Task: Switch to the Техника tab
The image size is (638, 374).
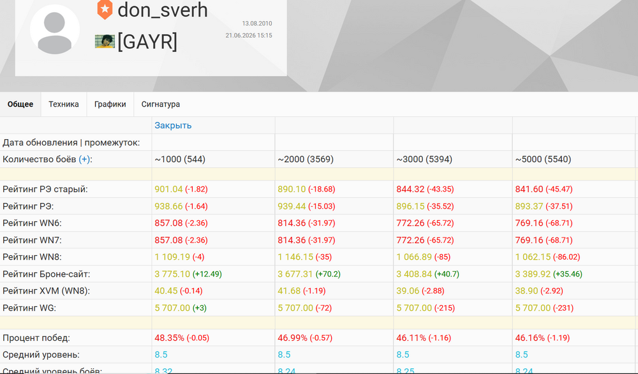Action: (x=63, y=104)
